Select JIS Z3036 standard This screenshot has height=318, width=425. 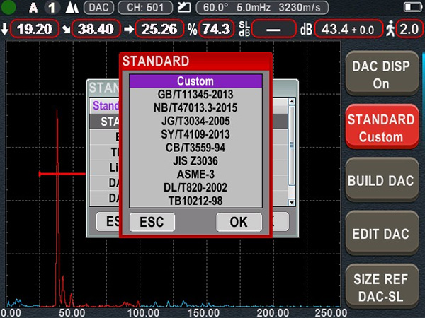click(x=195, y=160)
